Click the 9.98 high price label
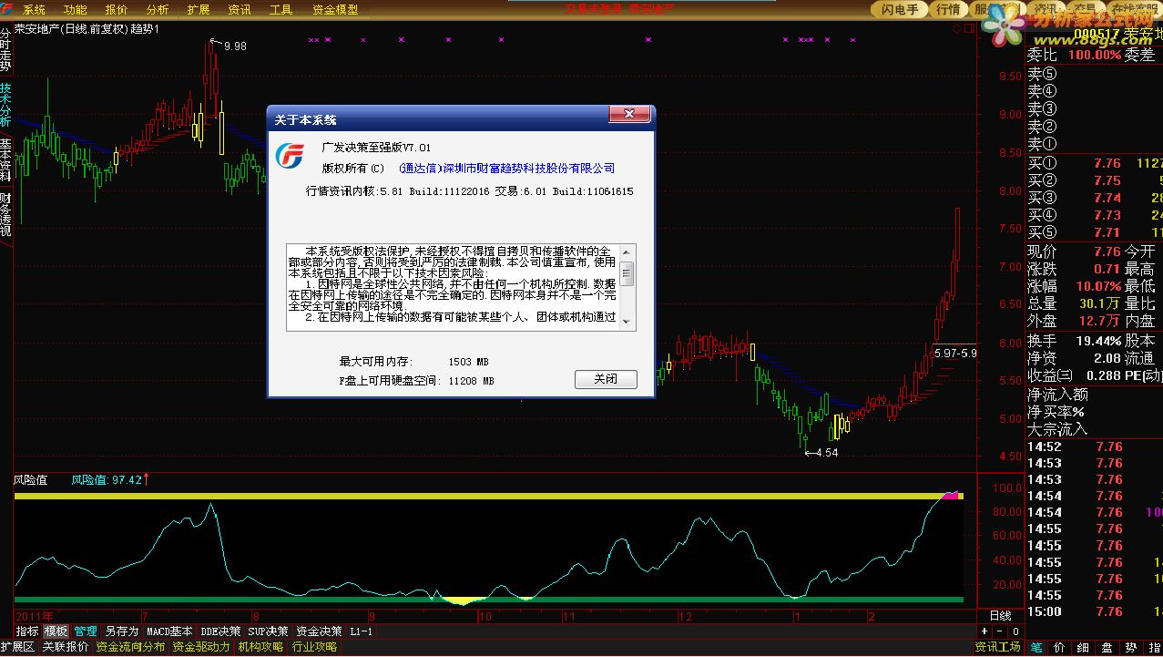The width and height of the screenshot is (1163, 657). tap(235, 46)
